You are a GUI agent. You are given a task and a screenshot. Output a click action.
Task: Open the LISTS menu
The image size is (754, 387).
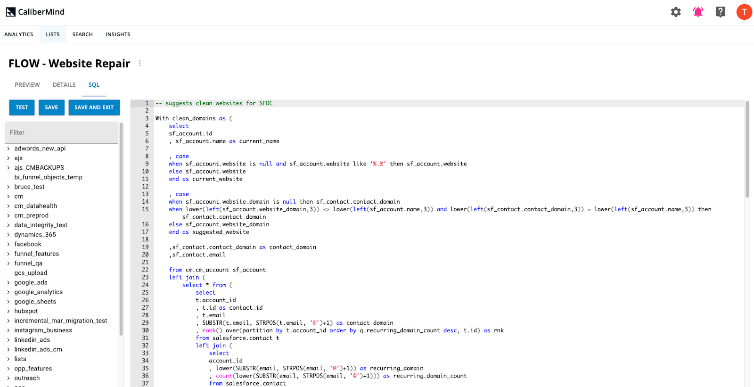coord(53,34)
